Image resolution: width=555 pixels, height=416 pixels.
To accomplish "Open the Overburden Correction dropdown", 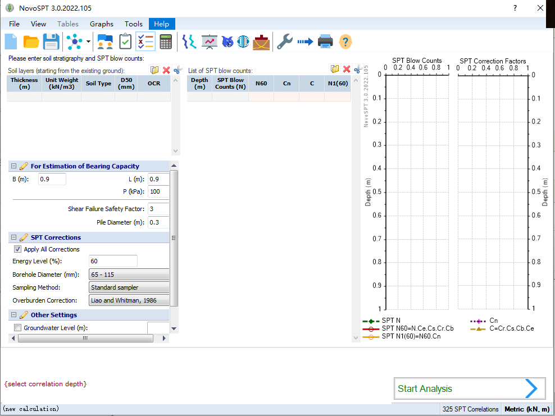I will [129, 300].
